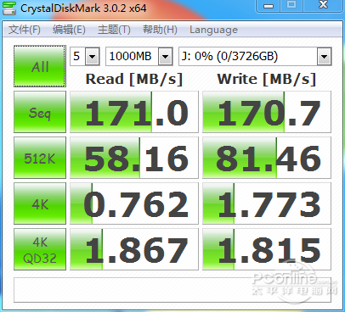Minimize the CrystalDiskMark window
The image size is (345, 312).
(269, 6)
